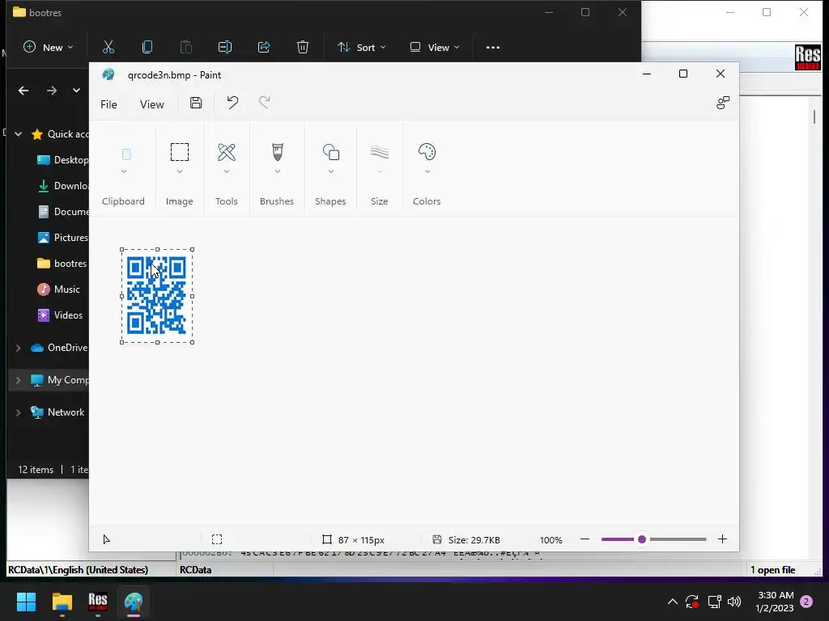Open Paint's share/collaborate icon at top right

pos(723,103)
